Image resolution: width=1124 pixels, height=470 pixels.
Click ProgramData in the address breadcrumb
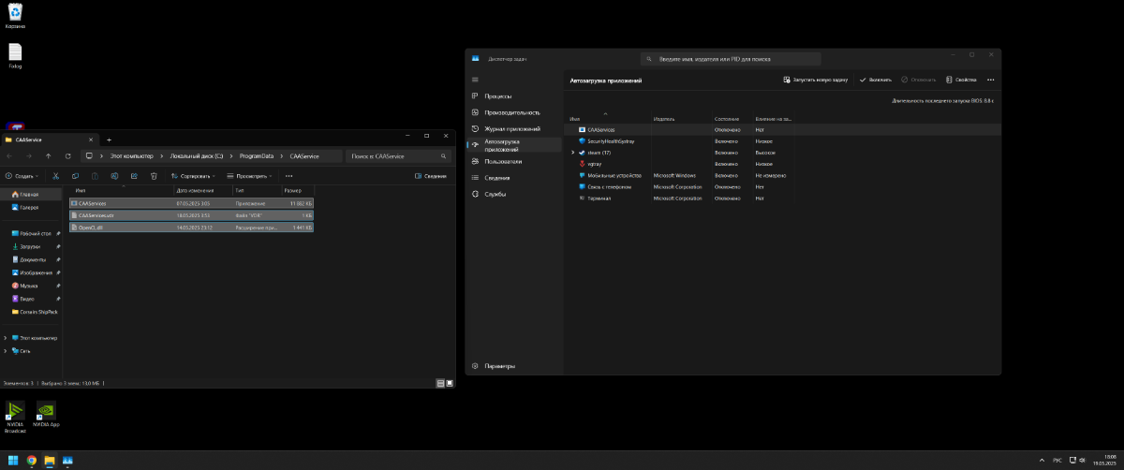point(257,155)
